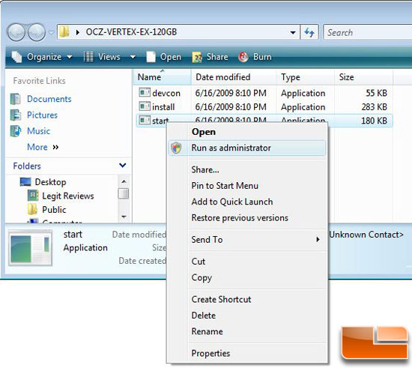This screenshot has height=368, width=412.
Task: Select the devcon application file
Action: tap(166, 93)
